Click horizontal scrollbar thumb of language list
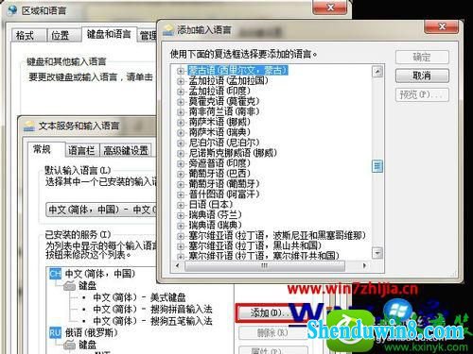This screenshot has height=354, width=473. pos(265,266)
